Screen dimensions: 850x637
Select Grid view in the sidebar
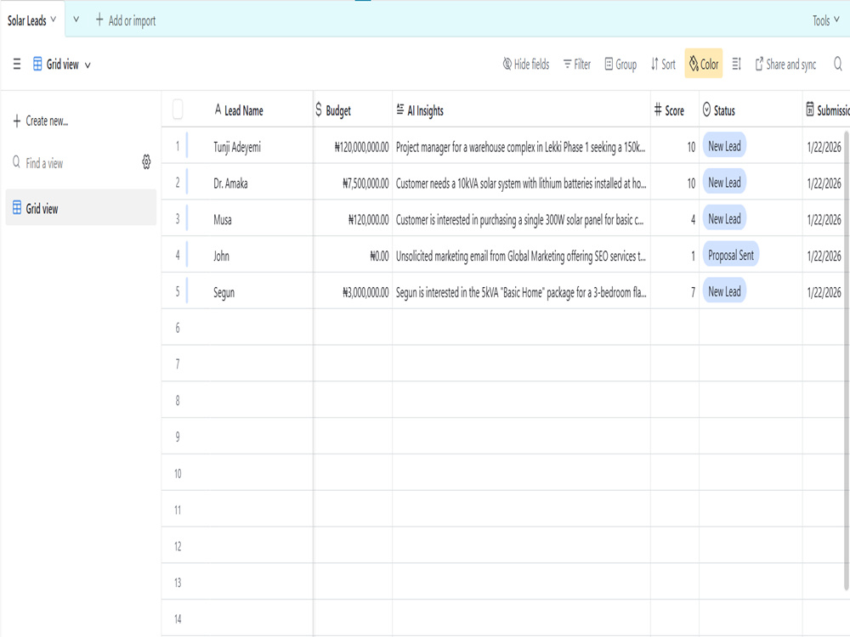[x=81, y=208]
